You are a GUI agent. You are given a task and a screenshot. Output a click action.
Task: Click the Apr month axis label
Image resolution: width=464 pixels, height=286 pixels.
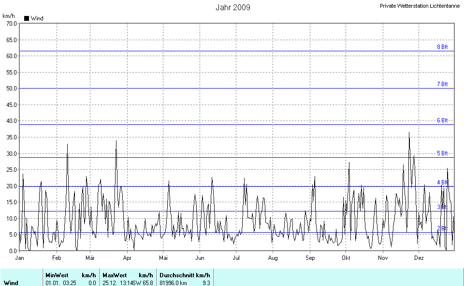click(128, 258)
